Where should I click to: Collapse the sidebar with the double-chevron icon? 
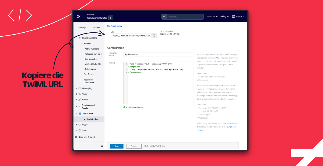tap(102, 146)
